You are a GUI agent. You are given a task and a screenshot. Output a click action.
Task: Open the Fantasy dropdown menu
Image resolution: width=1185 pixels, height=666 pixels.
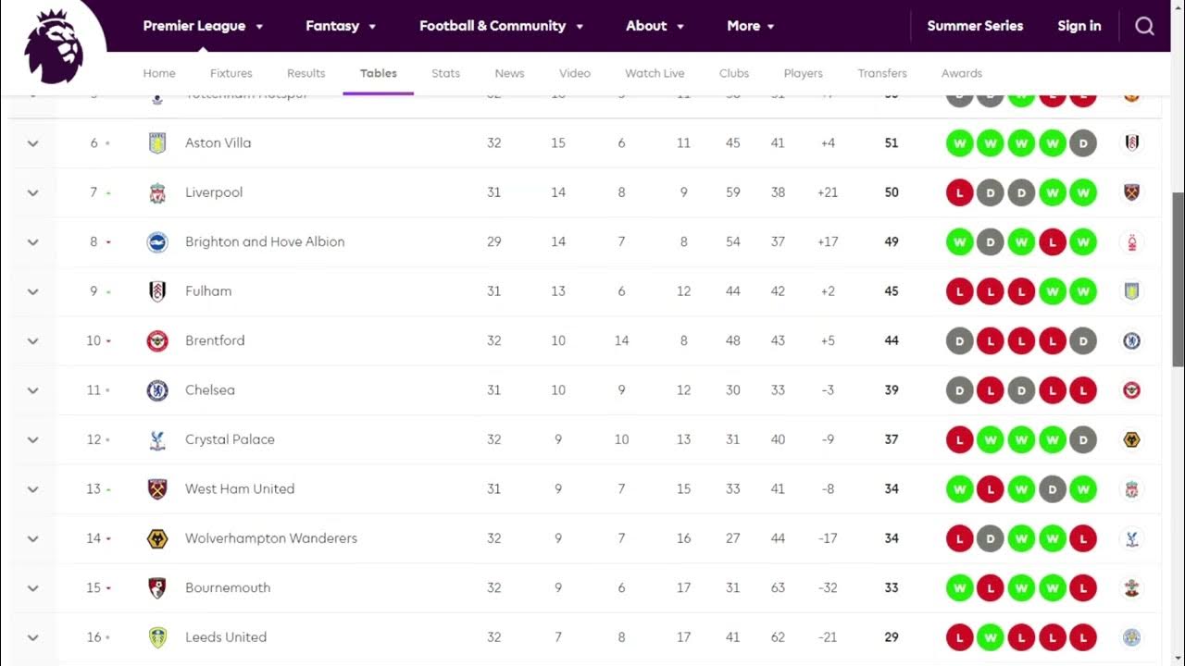click(341, 26)
